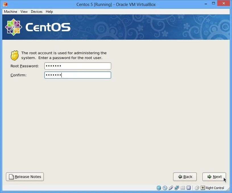Focus the Confirm password field
Image resolution: width=232 pixels, height=193 pixels.
pyautogui.click(x=78, y=75)
